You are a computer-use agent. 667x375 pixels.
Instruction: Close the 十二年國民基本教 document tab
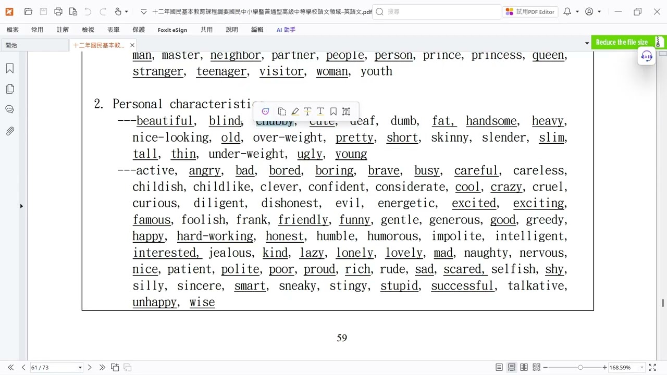point(132,45)
